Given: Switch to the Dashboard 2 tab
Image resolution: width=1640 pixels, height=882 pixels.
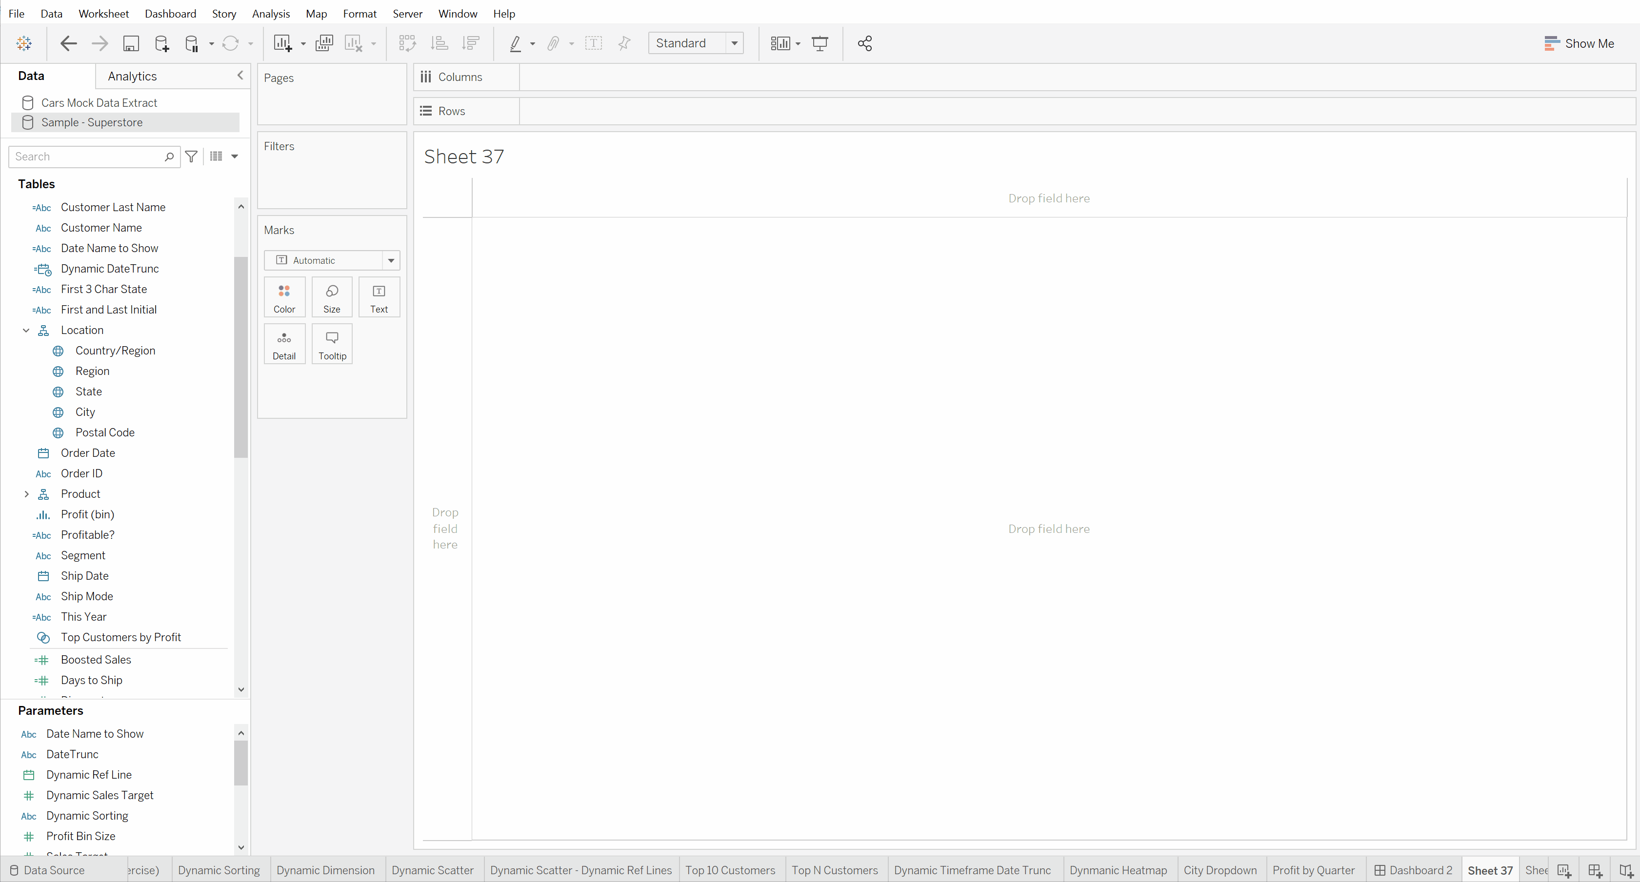Looking at the screenshot, I should pyautogui.click(x=1413, y=870).
